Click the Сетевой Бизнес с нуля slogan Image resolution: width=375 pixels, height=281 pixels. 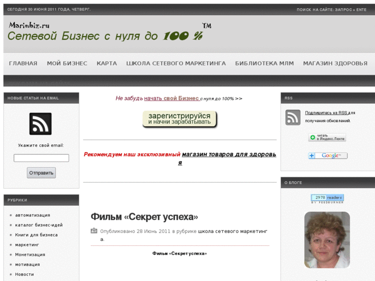[x=105, y=36]
